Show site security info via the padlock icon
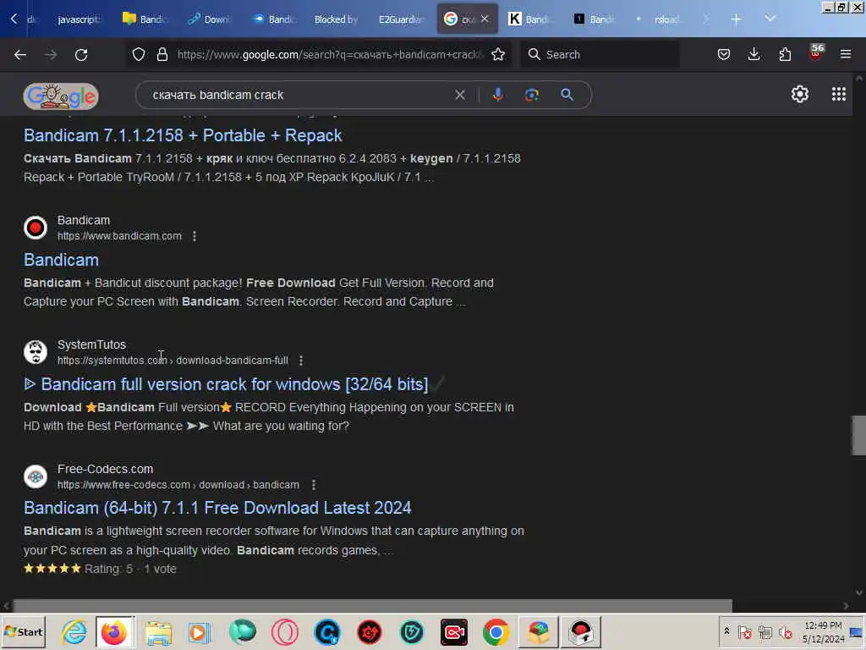866x650 pixels. 162,54
